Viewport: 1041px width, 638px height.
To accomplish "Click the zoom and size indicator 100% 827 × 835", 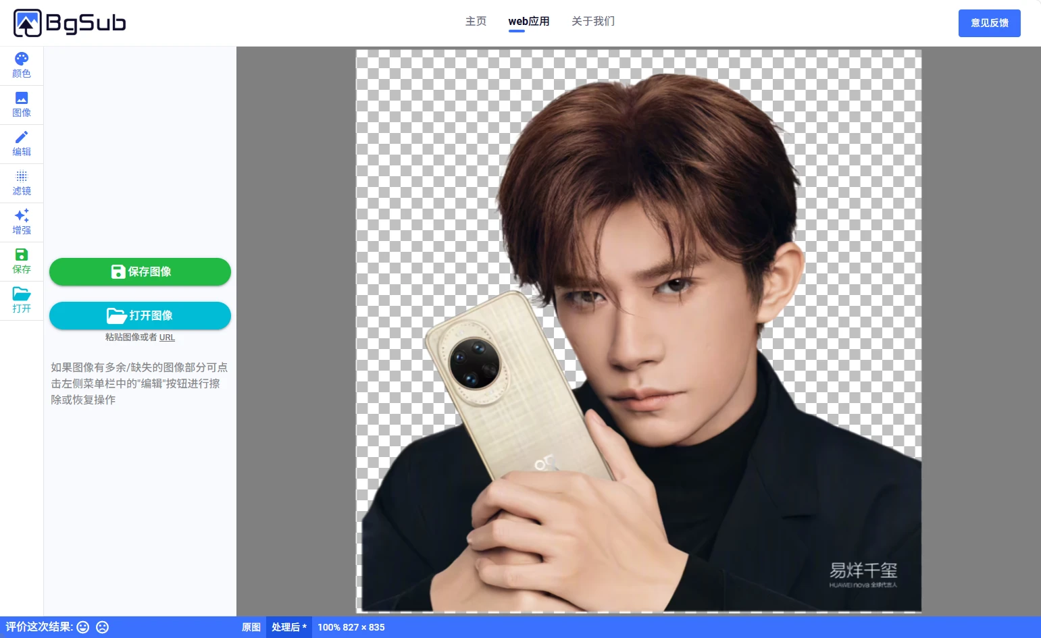I will click(351, 627).
